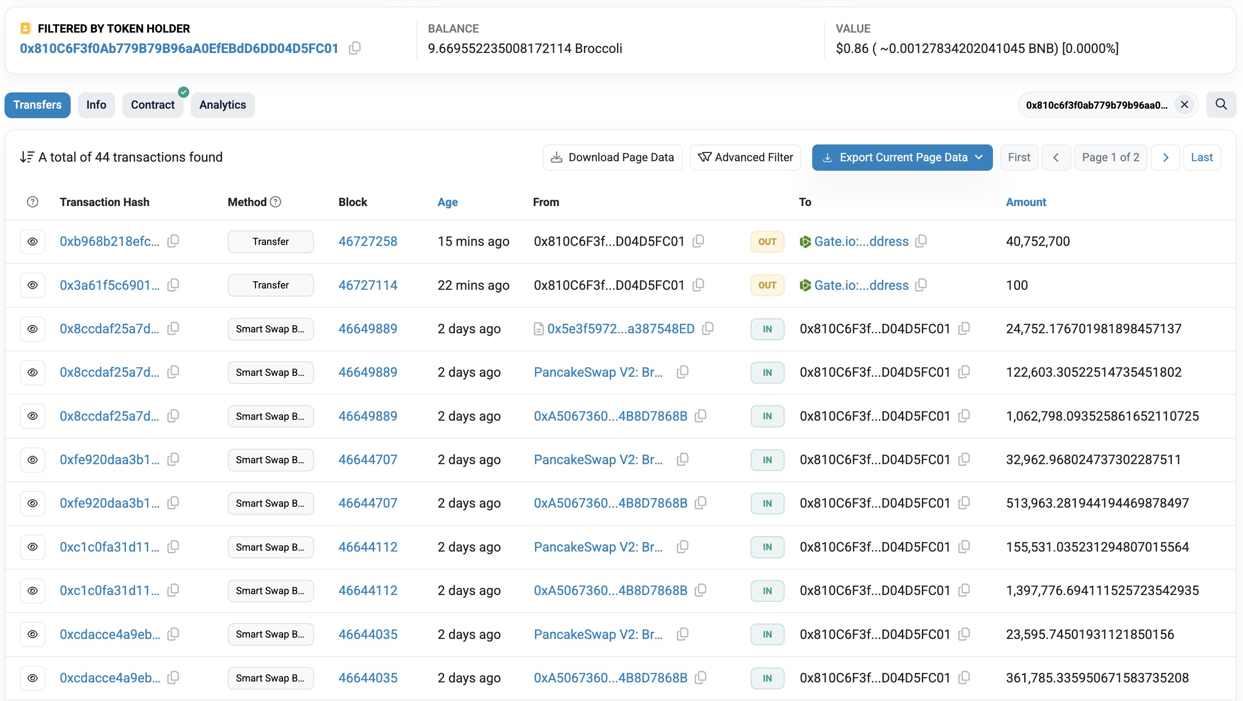
Task: Copy From address in 1,062,798 row
Action: coord(701,415)
